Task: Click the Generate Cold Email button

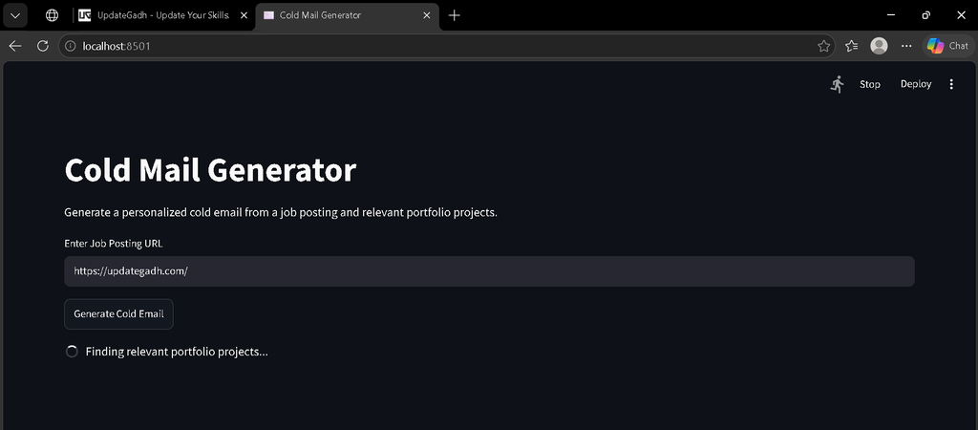Action: tap(118, 314)
